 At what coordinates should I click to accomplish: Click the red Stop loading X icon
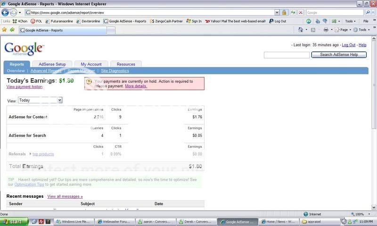point(301,13)
